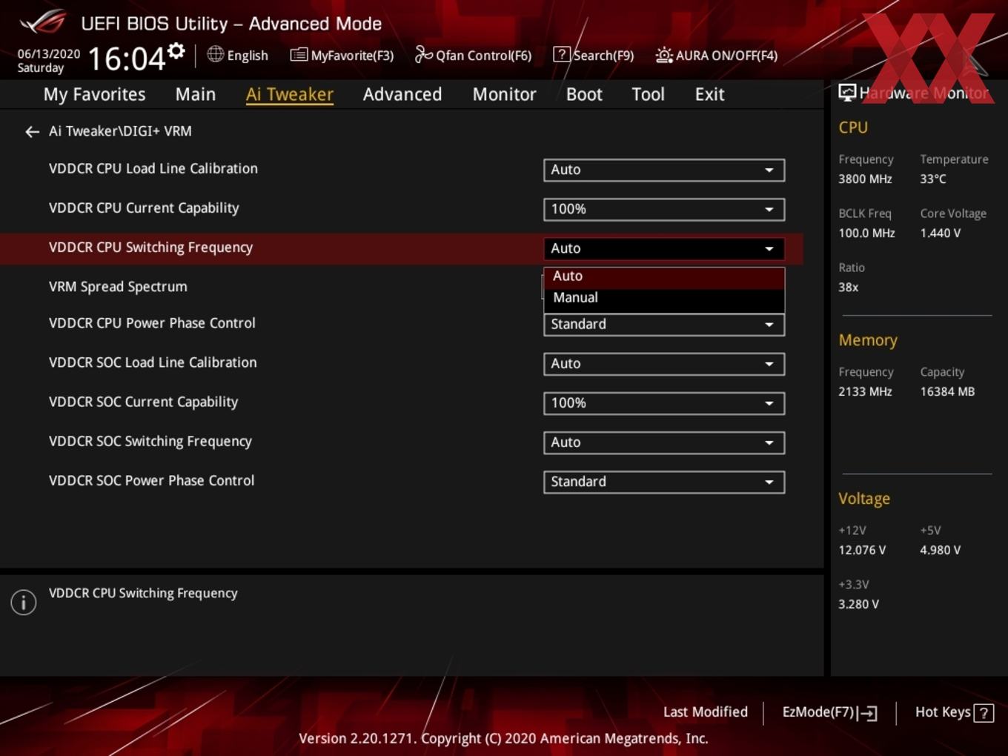Choose Manual in the open dropdown list
The width and height of the screenshot is (1008, 756).
tap(664, 298)
